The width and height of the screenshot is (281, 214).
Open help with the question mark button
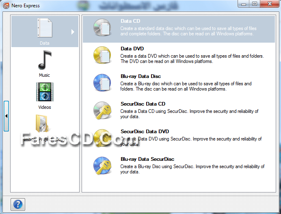pyautogui.click(x=18, y=204)
